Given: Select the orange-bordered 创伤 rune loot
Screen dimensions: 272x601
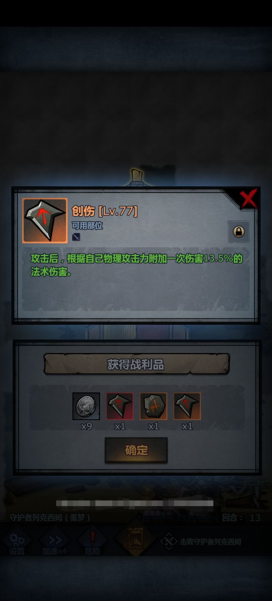Looking at the screenshot, I should [187, 406].
